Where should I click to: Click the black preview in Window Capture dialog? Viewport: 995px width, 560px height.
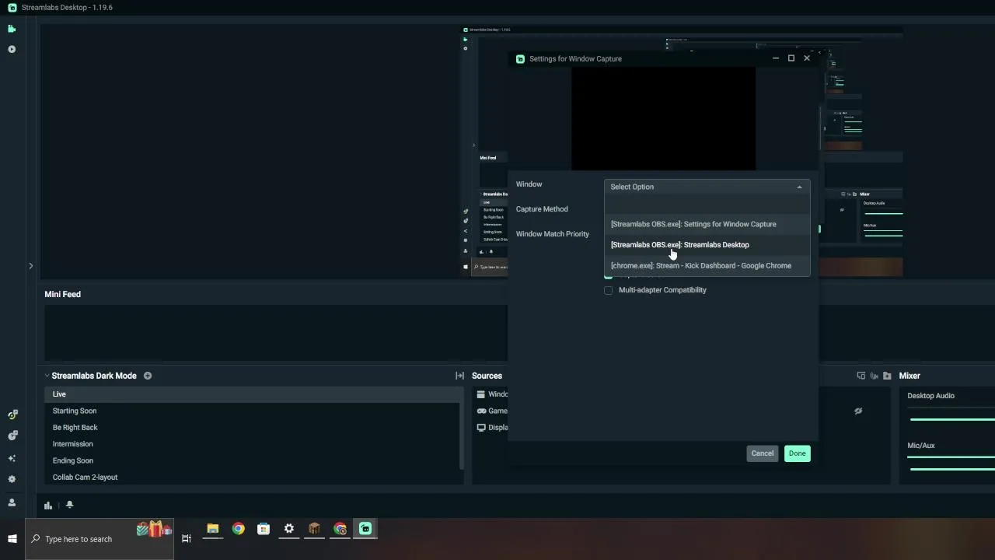pos(663,118)
